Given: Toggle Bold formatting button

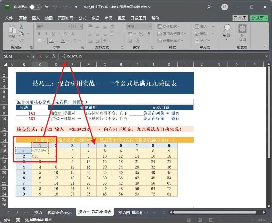Looking at the screenshot, I should point(39,34).
